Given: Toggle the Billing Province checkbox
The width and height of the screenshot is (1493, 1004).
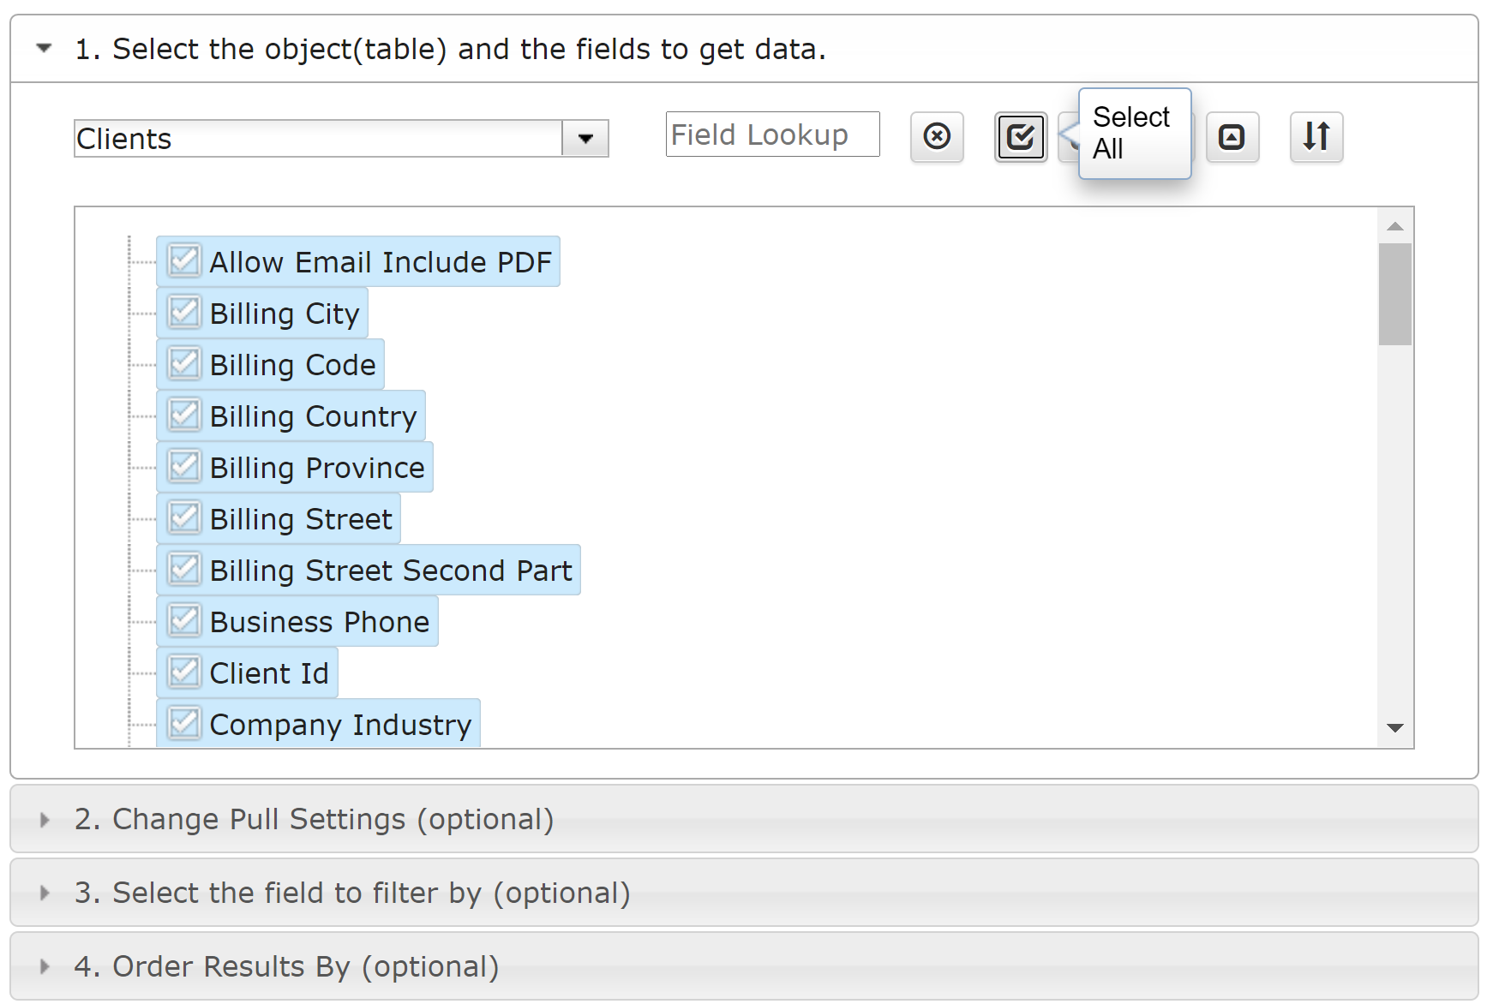Looking at the screenshot, I should tap(184, 466).
